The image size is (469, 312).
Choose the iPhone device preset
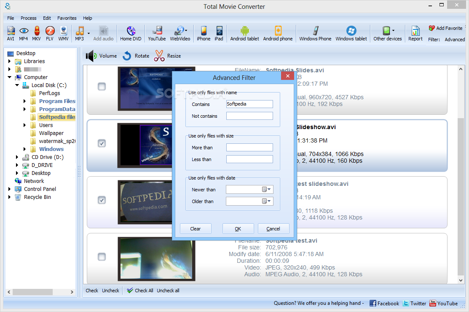coord(204,33)
